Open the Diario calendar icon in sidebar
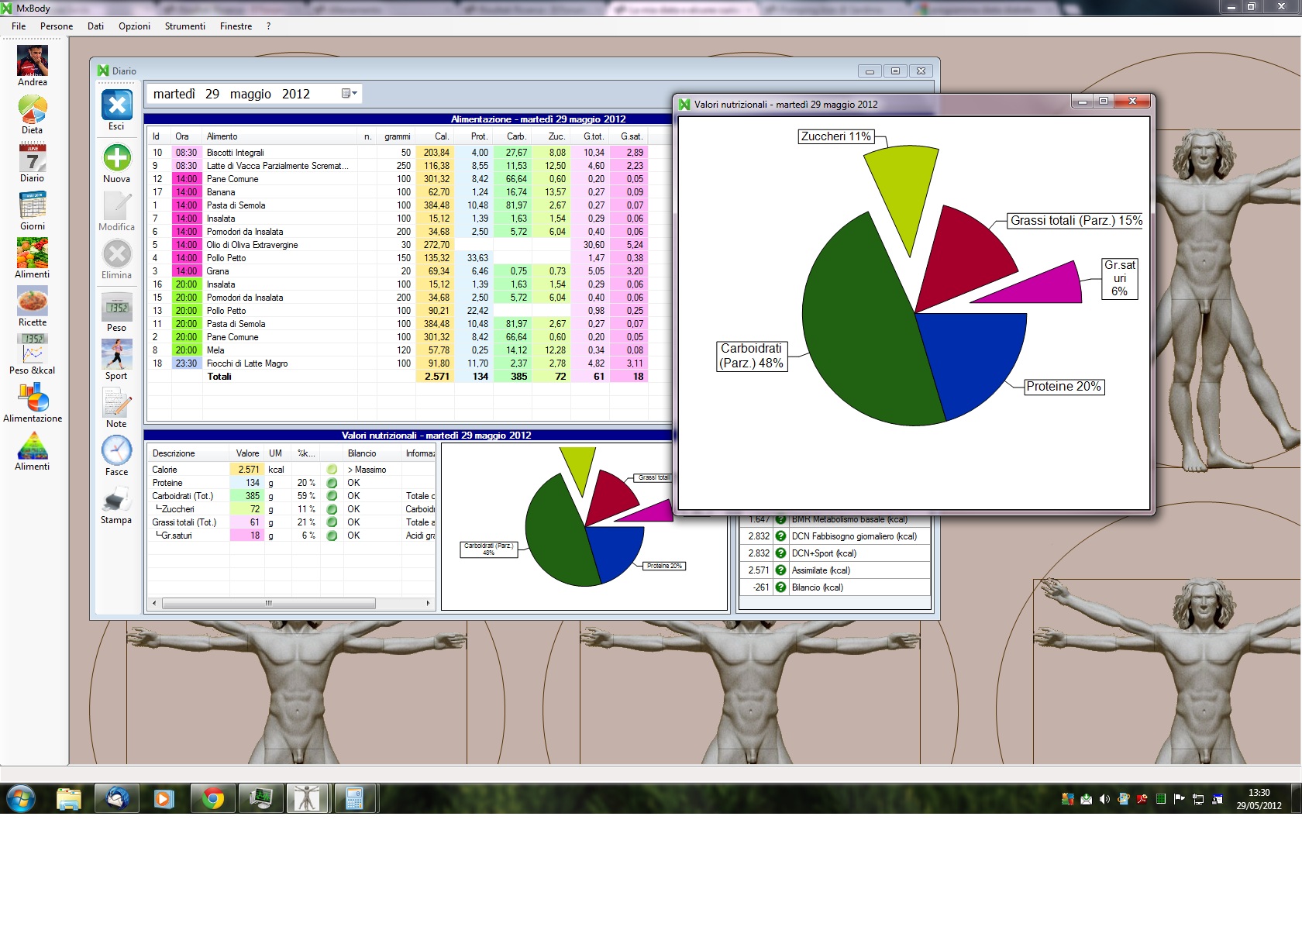Viewport: 1302px width, 930px height. (x=33, y=157)
